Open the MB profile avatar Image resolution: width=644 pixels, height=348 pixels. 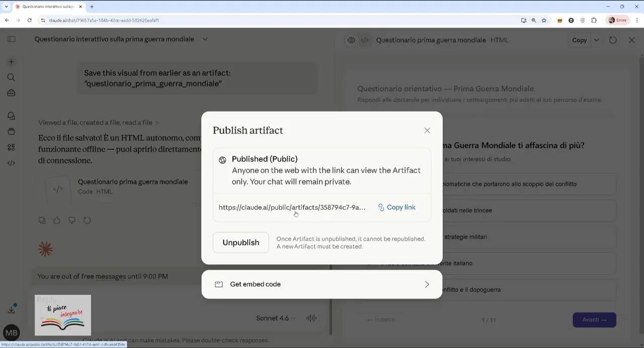[11, 332]
